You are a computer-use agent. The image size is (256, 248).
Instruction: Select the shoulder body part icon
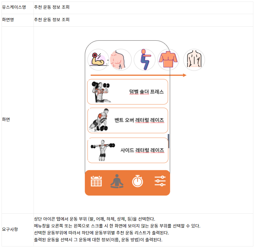(121, 60)
